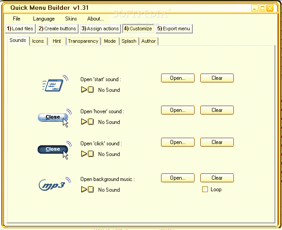
Task: Click 'No Sound' under start sound
Action: pos(109,90)
